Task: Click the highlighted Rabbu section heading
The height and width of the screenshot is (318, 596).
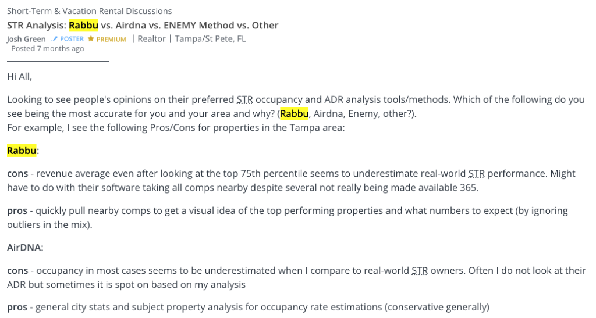Action: pos(22,151)
